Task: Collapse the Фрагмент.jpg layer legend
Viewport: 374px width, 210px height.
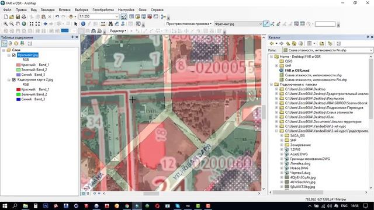Action: tap(9, 55)
